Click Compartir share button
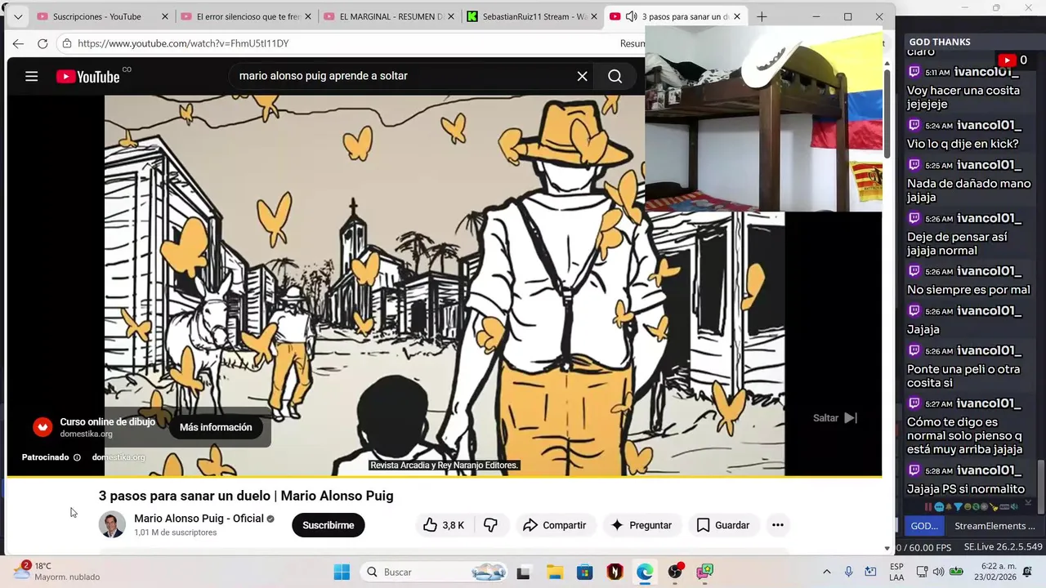This screenshot has height=588, width=1046. click(555, 525)
